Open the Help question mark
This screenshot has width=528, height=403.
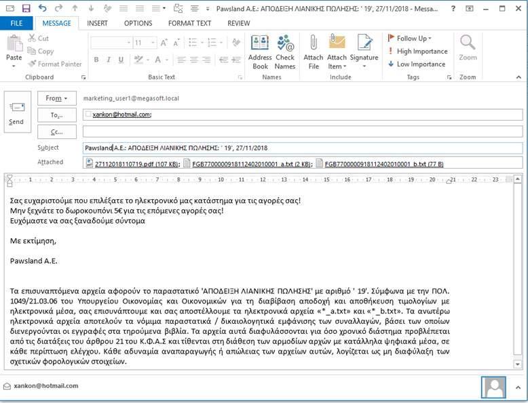pyautogui.click(x=453, y=9)
